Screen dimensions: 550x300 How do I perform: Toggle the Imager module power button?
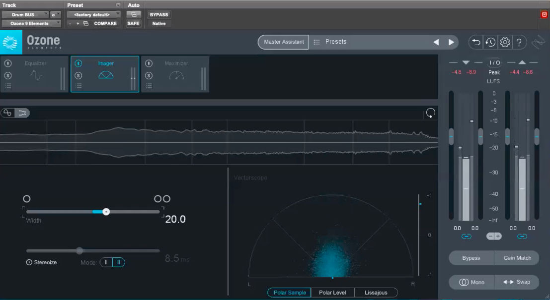(x=78, y=63)
